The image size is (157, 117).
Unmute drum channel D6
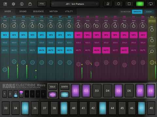[124, 50]
